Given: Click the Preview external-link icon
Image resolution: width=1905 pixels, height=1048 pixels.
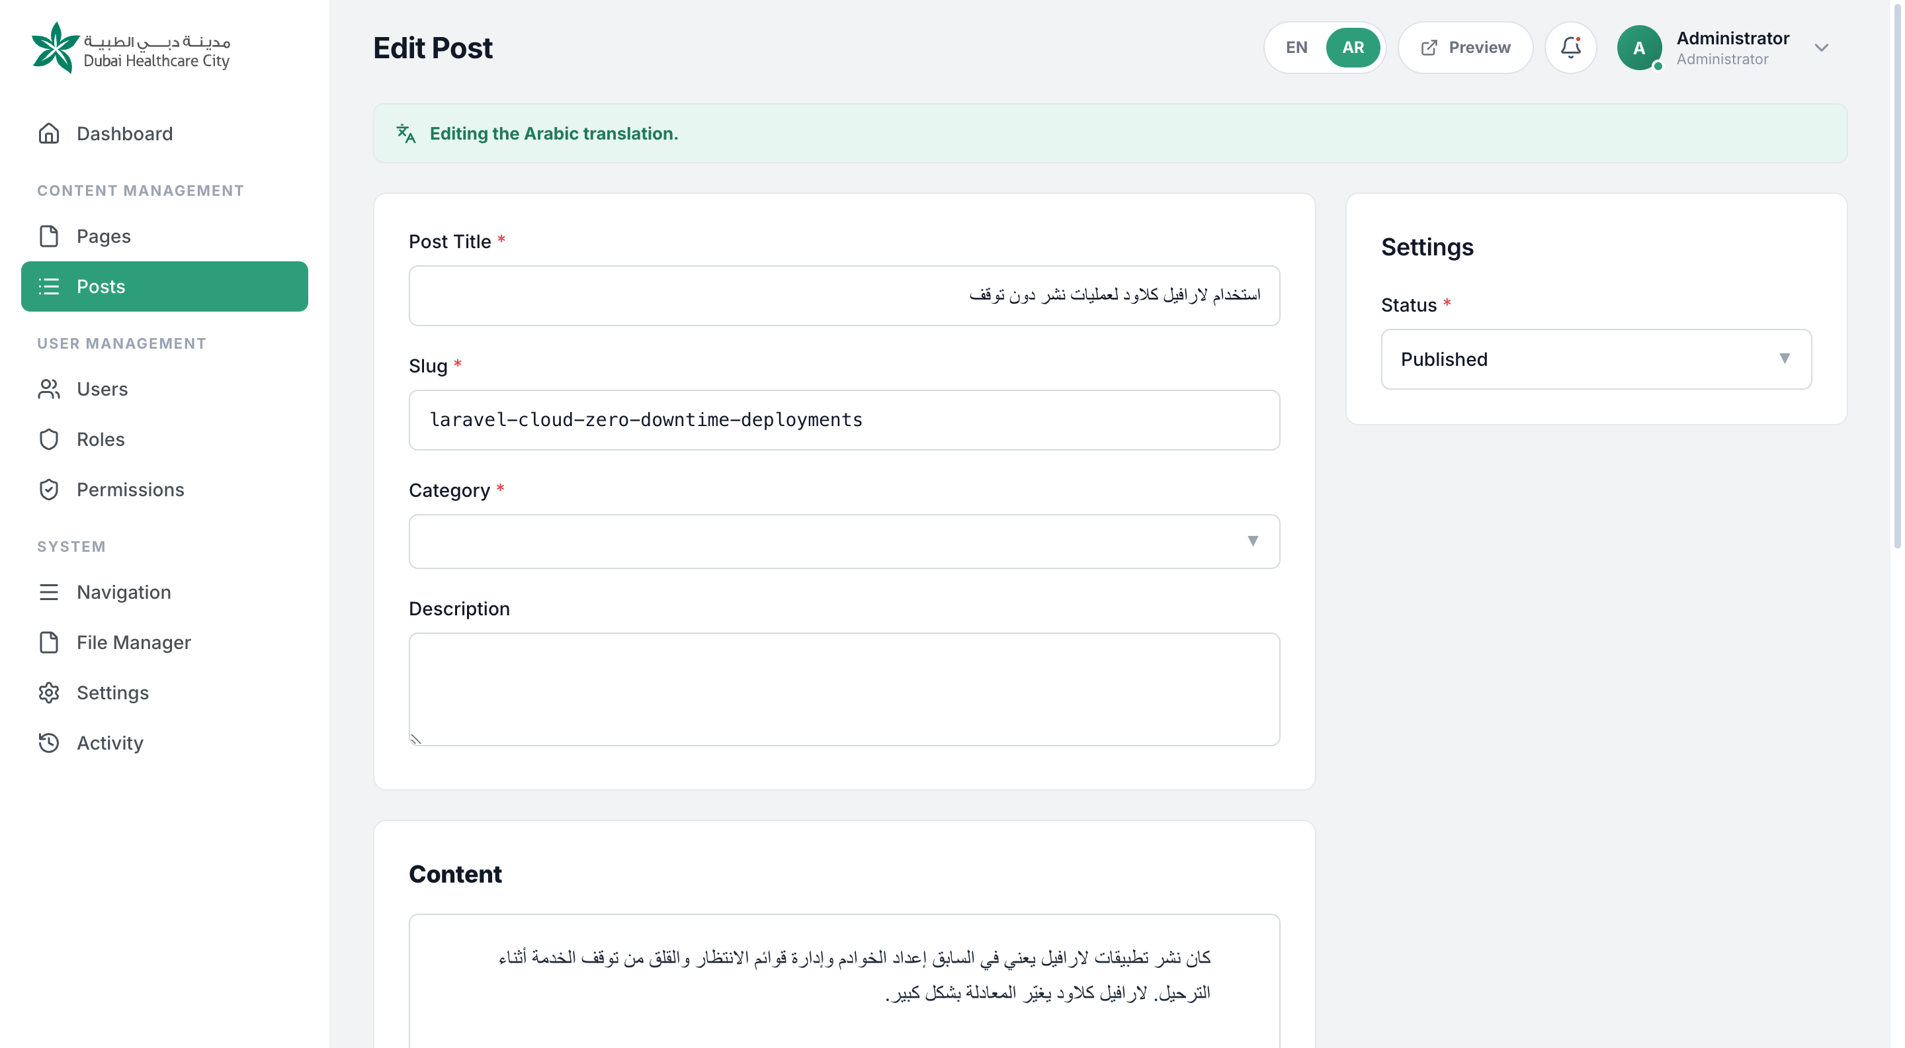Looking at the screenshot, I should click(1429, 48).
